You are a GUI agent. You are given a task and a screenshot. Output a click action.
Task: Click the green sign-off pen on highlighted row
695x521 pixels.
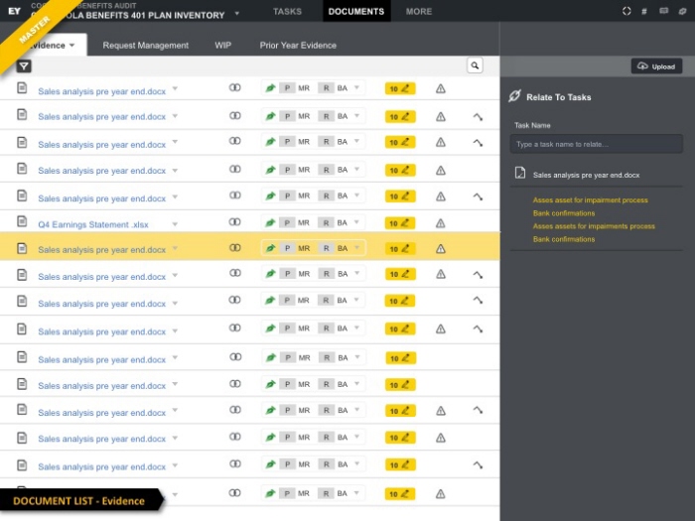(270, 248)
